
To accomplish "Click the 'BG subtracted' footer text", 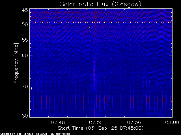I will click(60, 134).
